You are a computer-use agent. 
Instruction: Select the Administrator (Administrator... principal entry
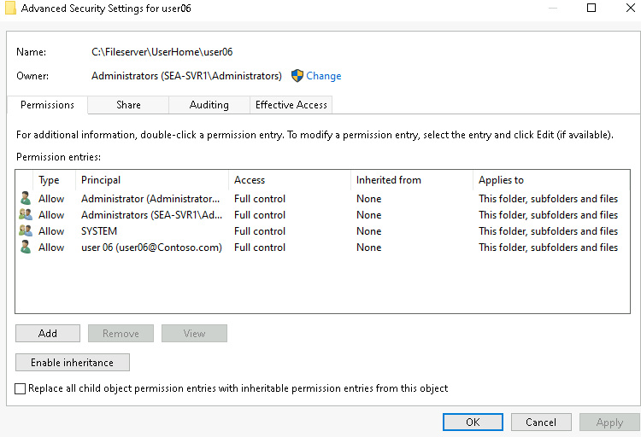click(x=150, y=199)
